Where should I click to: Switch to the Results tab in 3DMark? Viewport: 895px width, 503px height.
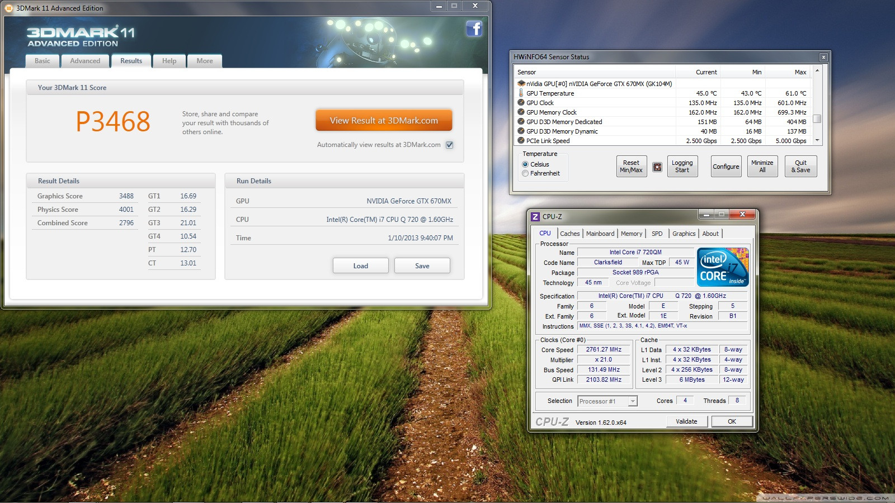131,61
